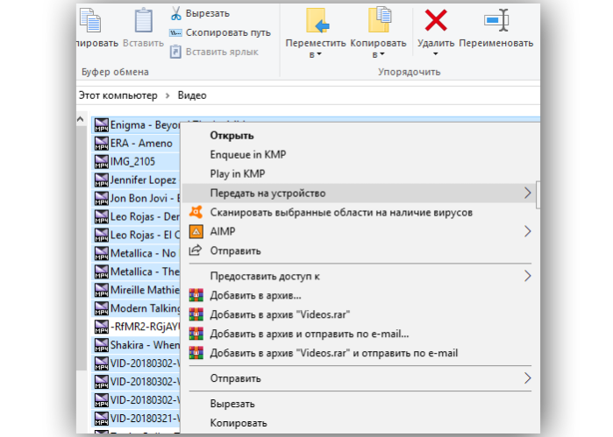Select file name ERA - Ameno
The width and height of the screenshot is (613, 437).
pos(141,144)
